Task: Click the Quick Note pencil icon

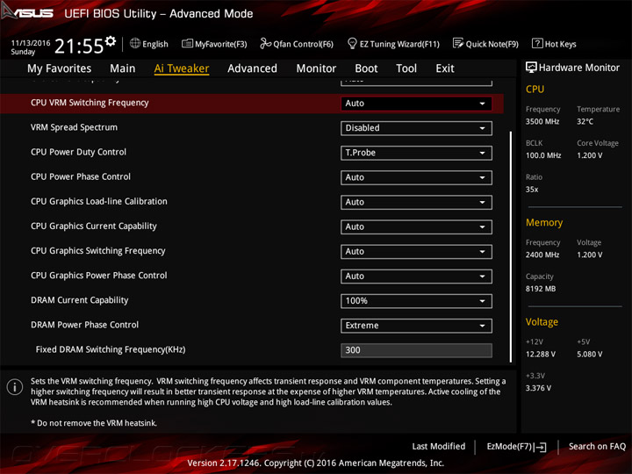Action: tap(458, 43)
